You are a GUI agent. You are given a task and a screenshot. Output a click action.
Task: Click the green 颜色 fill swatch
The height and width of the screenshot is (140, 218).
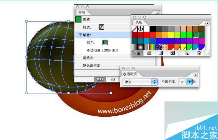[x=105, y=42]
